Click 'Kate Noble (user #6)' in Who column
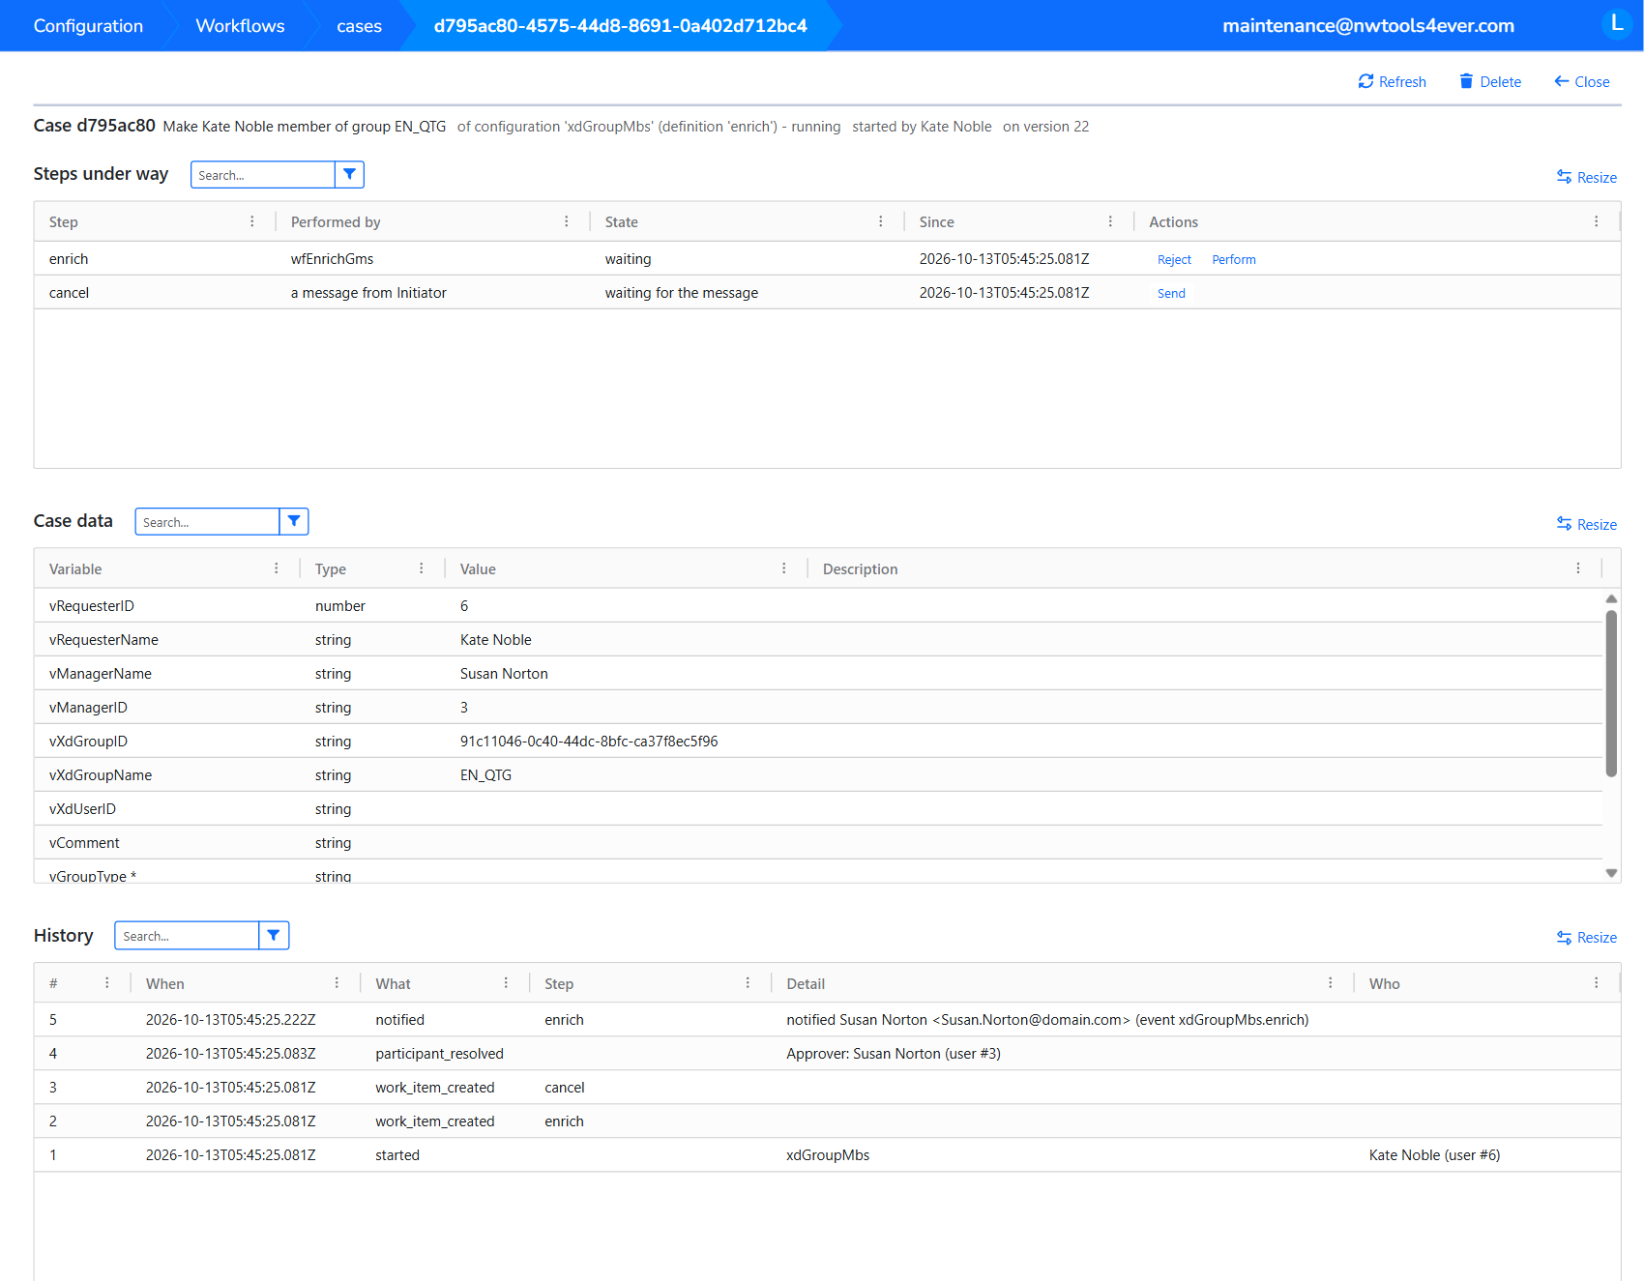The image size is (1644, 1281). [x=1434, y=1154]
